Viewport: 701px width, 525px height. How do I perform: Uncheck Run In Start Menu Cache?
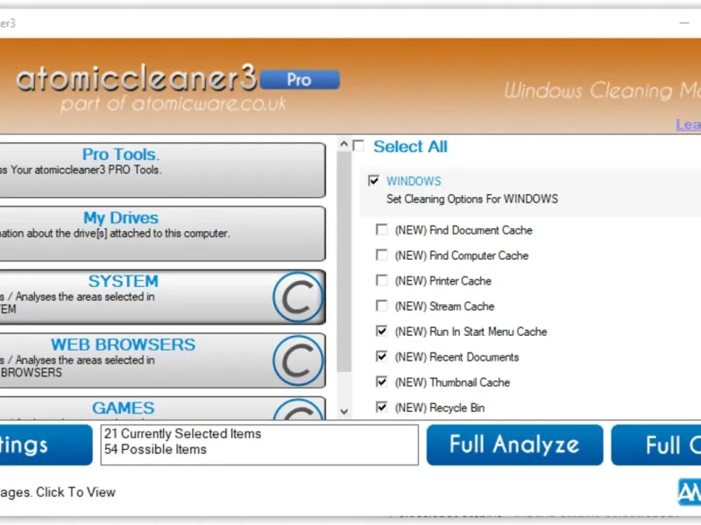click(x=381, y=332)
